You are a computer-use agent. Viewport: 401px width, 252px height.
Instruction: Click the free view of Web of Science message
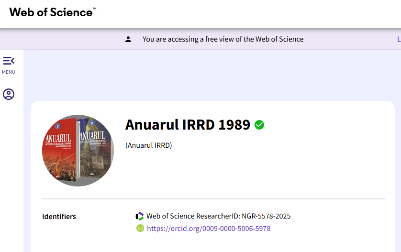tap(223, 39)
